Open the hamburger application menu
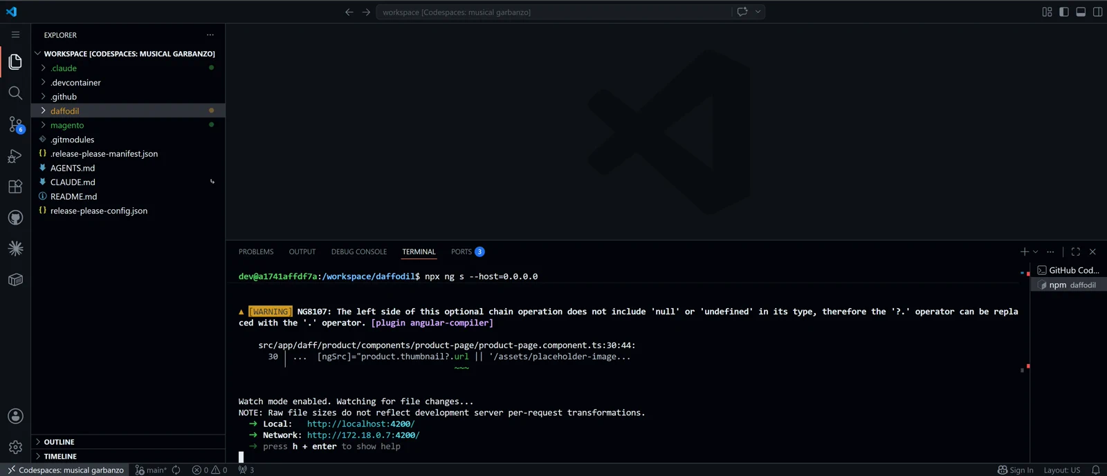Image resolution: width=1107 pixels, height=476 pixels. click(x=15, y=35)
